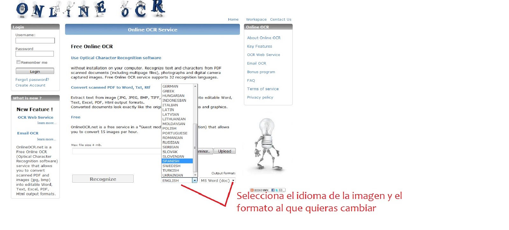509x230 pixels.
Task: Click the language list scrollbar thumb
Action: point(195,148)
